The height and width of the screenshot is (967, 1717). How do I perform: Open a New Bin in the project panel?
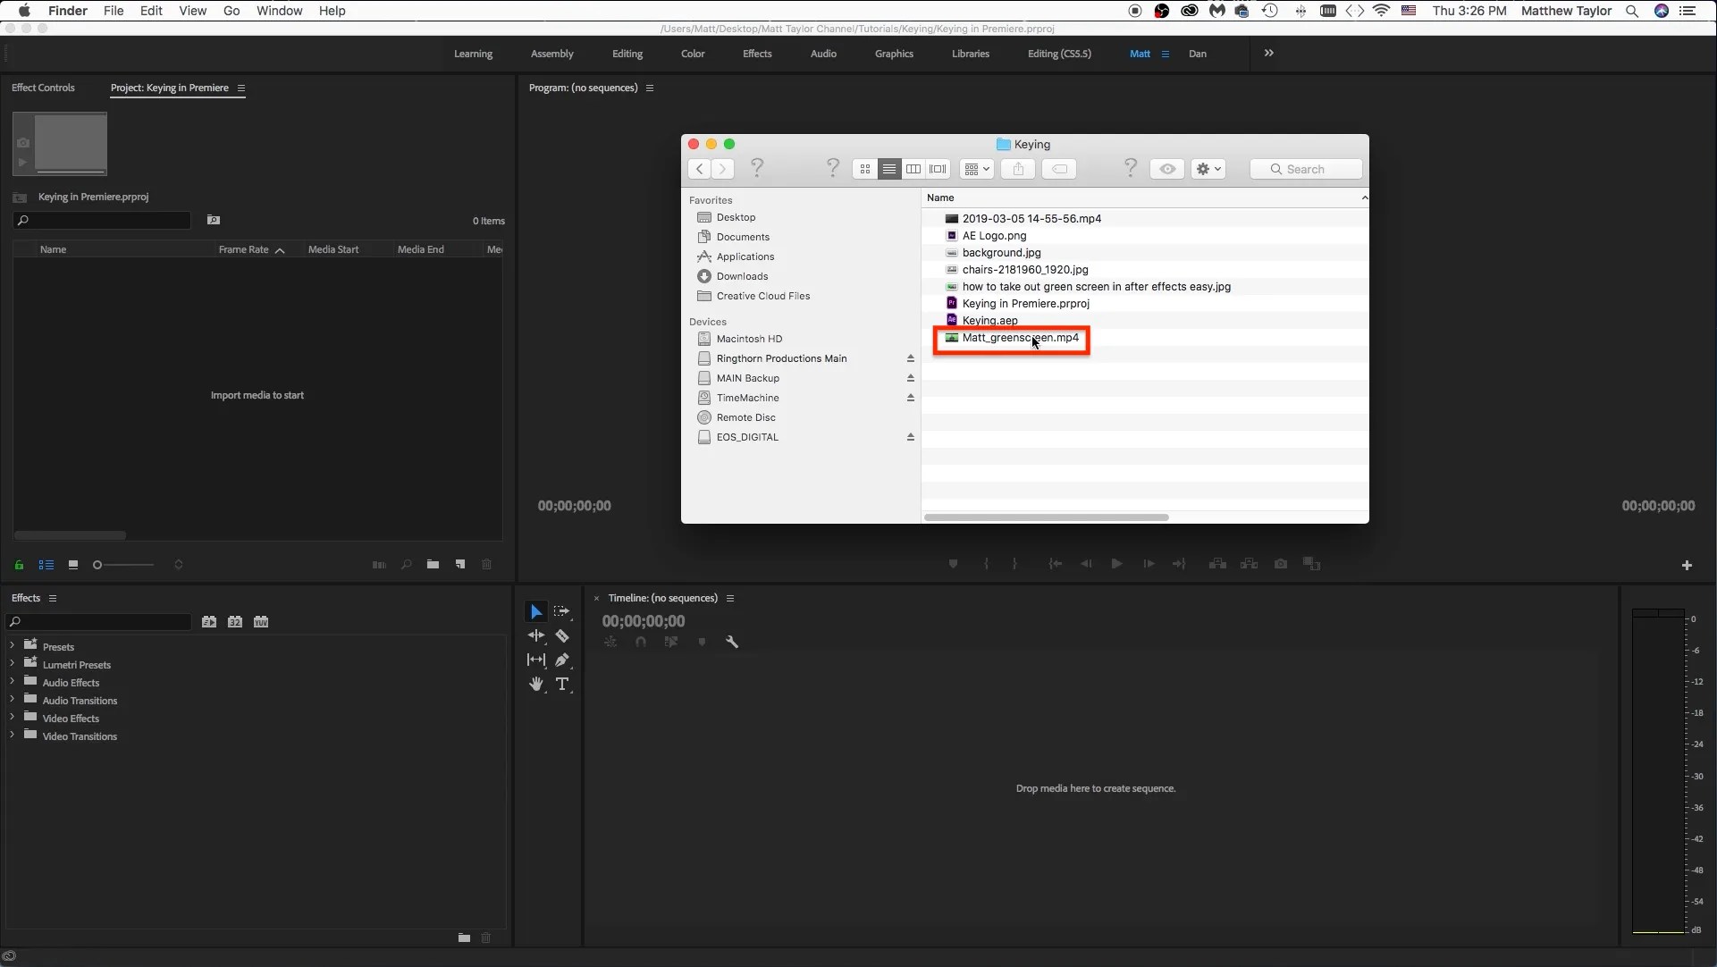tap(433, 564)
